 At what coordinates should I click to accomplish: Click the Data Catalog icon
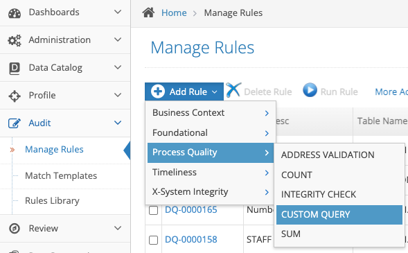click(x=15, y=69)
